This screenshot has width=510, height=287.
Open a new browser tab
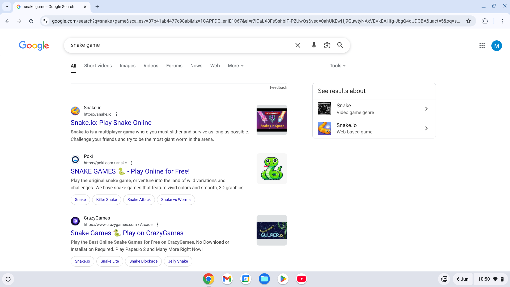pos(97,7)
